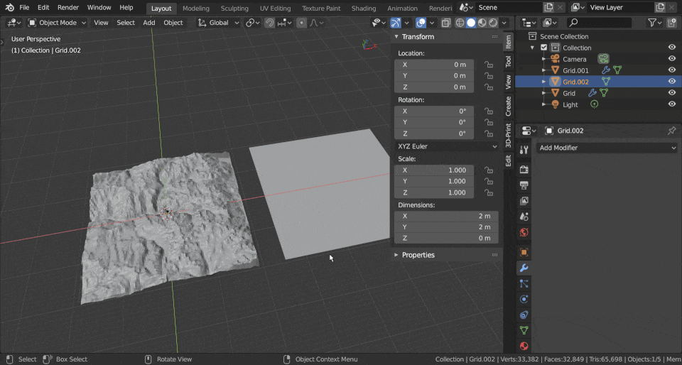Open the outliner filter funnel menu

click(654, 23)
